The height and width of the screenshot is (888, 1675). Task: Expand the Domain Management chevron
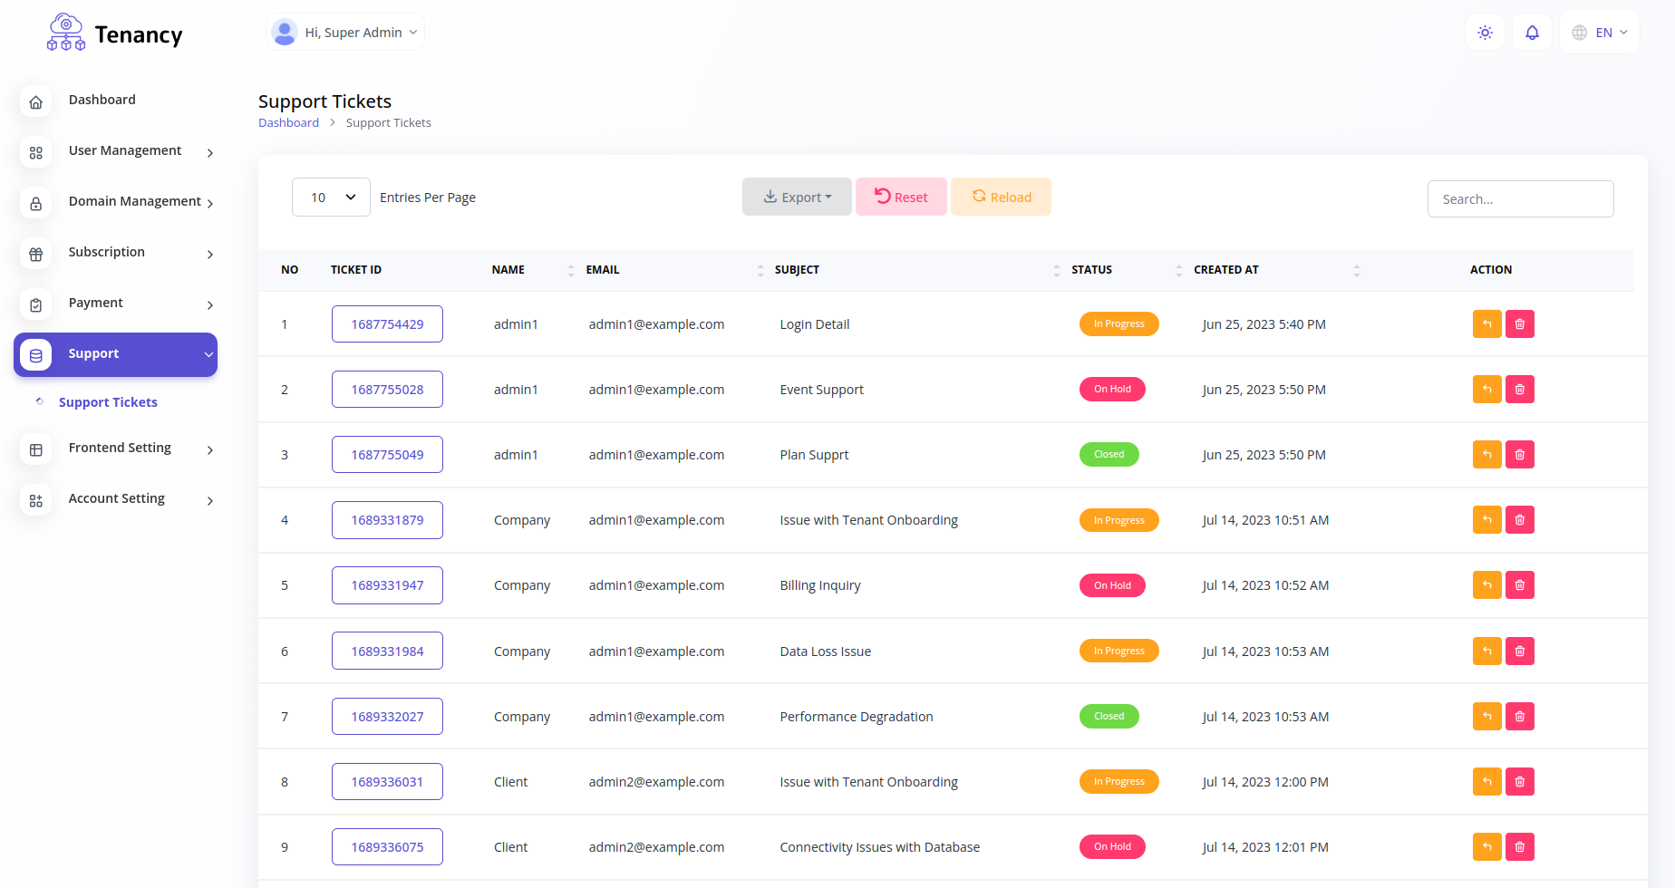(209, 204)
